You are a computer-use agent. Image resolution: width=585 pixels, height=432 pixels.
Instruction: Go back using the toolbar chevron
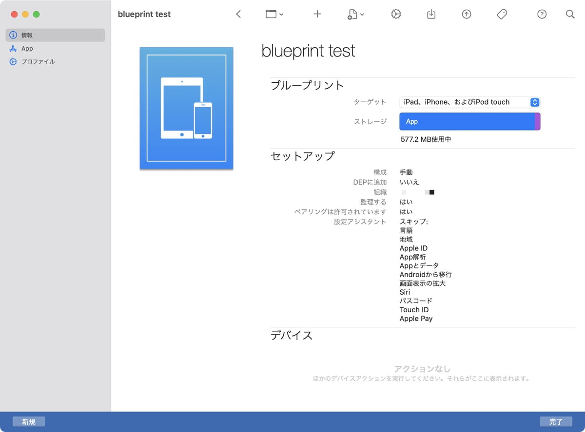click(238, 14)
